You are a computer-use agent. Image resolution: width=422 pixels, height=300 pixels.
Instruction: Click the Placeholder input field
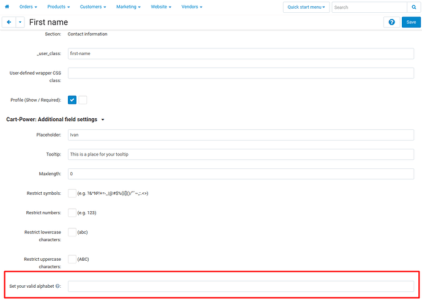point(240,135)
